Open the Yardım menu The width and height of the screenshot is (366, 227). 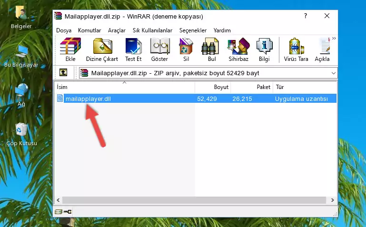click(x=222, y=30)
